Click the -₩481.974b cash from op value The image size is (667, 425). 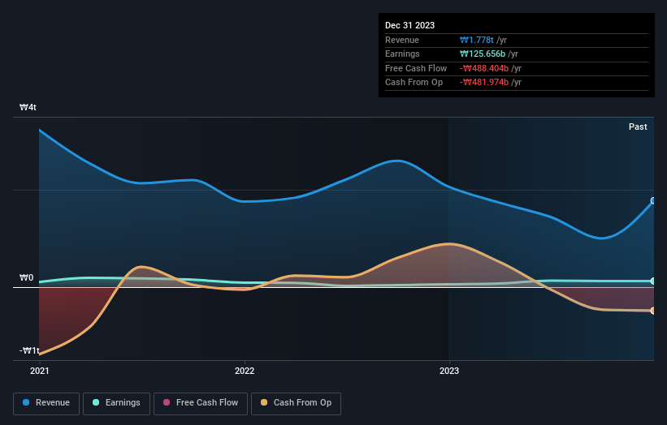(484, 83)
